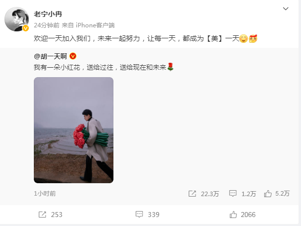Image resolution: width=301 pixels, height=226 pixels.
Task: Click the smiling face emoji in post
Action: 244,39
